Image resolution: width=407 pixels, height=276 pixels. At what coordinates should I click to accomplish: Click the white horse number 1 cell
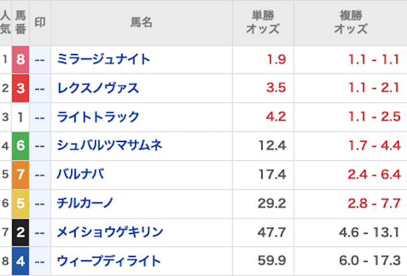point(20,117)
